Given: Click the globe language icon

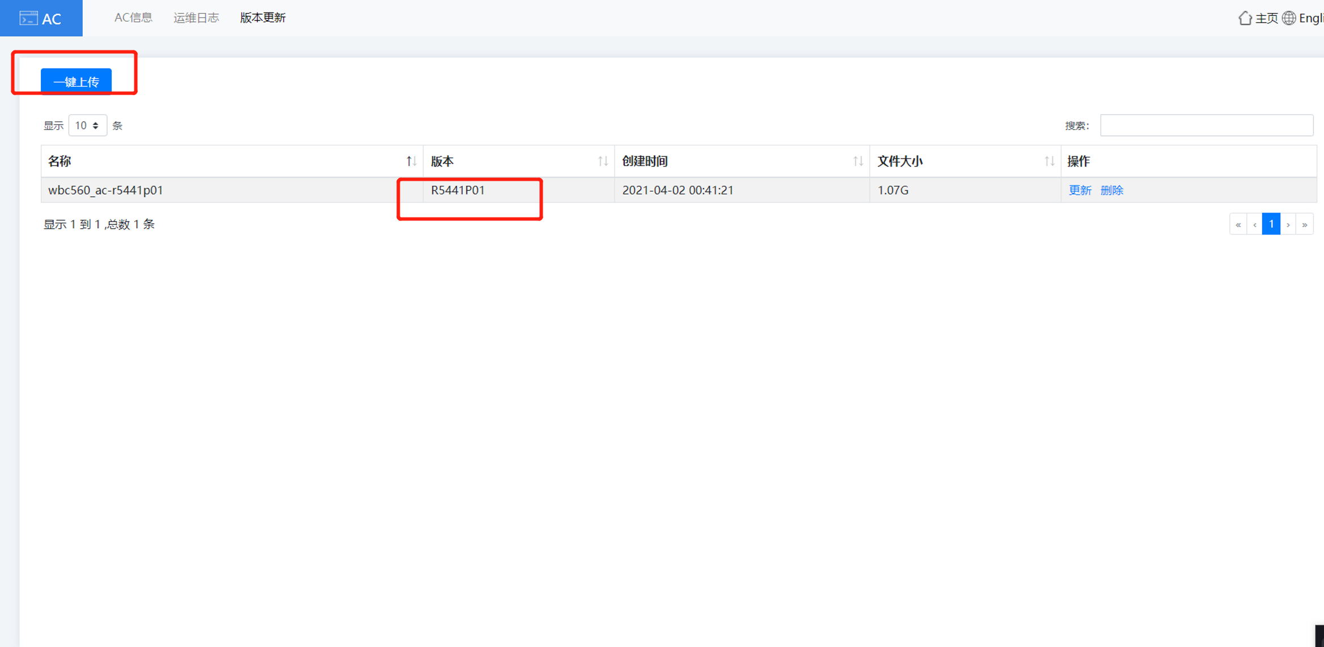Looking at the screenshot, I should click(x=1289, y=18).
